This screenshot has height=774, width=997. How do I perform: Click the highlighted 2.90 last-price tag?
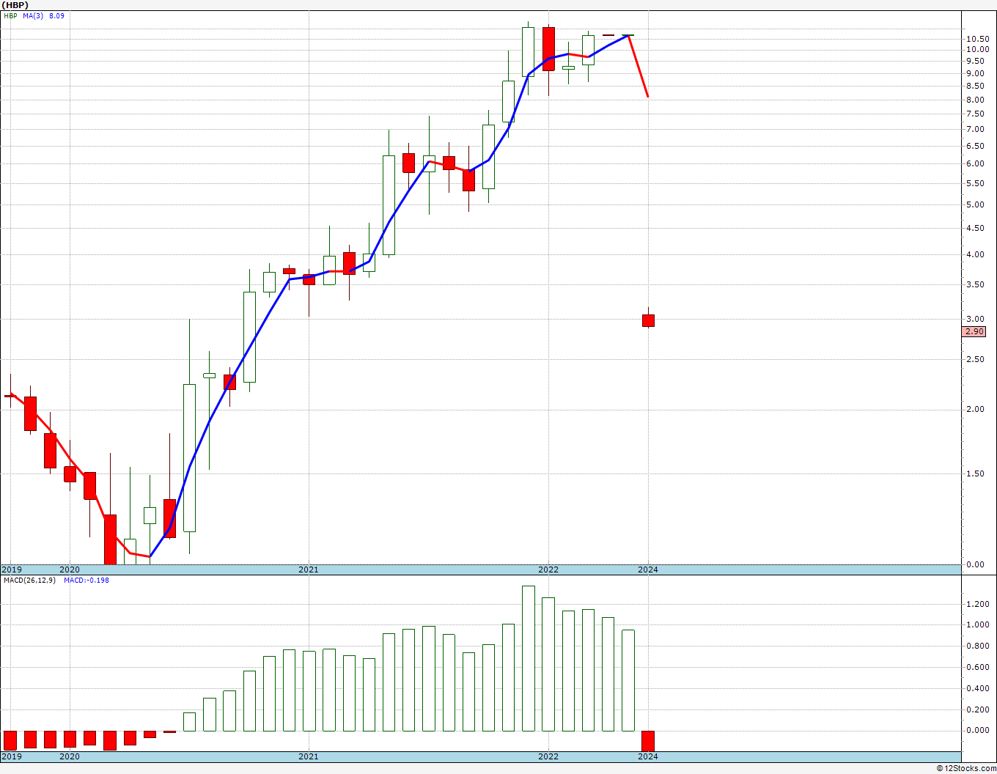point(975,332)
